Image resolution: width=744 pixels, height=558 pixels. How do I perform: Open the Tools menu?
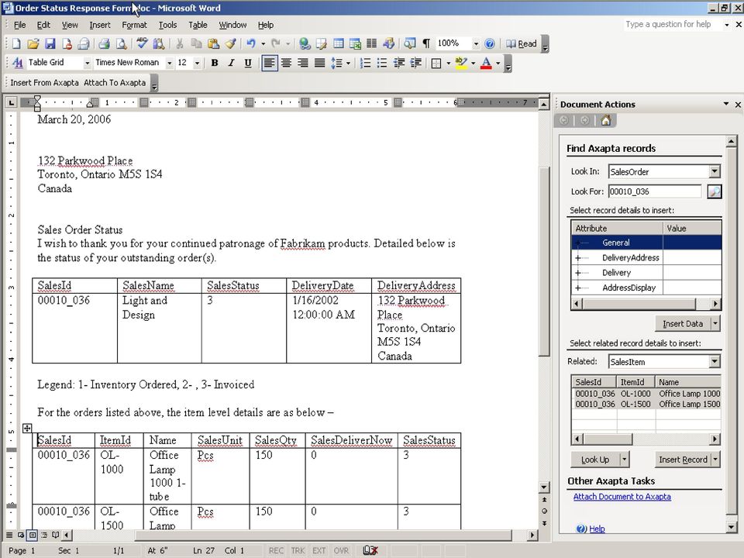click(167, 25)
